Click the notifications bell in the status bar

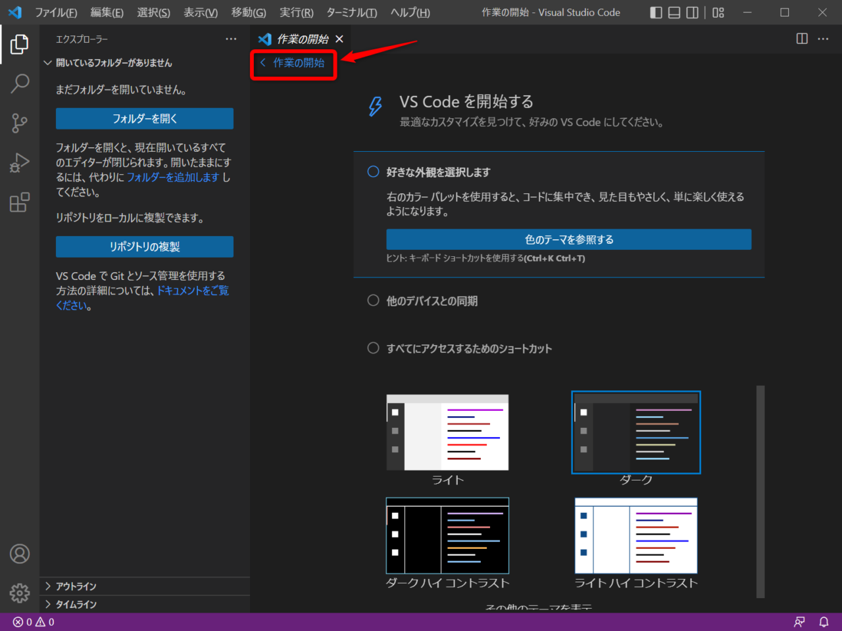point(823,621)
